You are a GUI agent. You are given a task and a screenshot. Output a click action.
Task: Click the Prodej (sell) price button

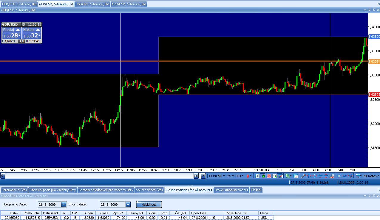(x=12, y=33)
